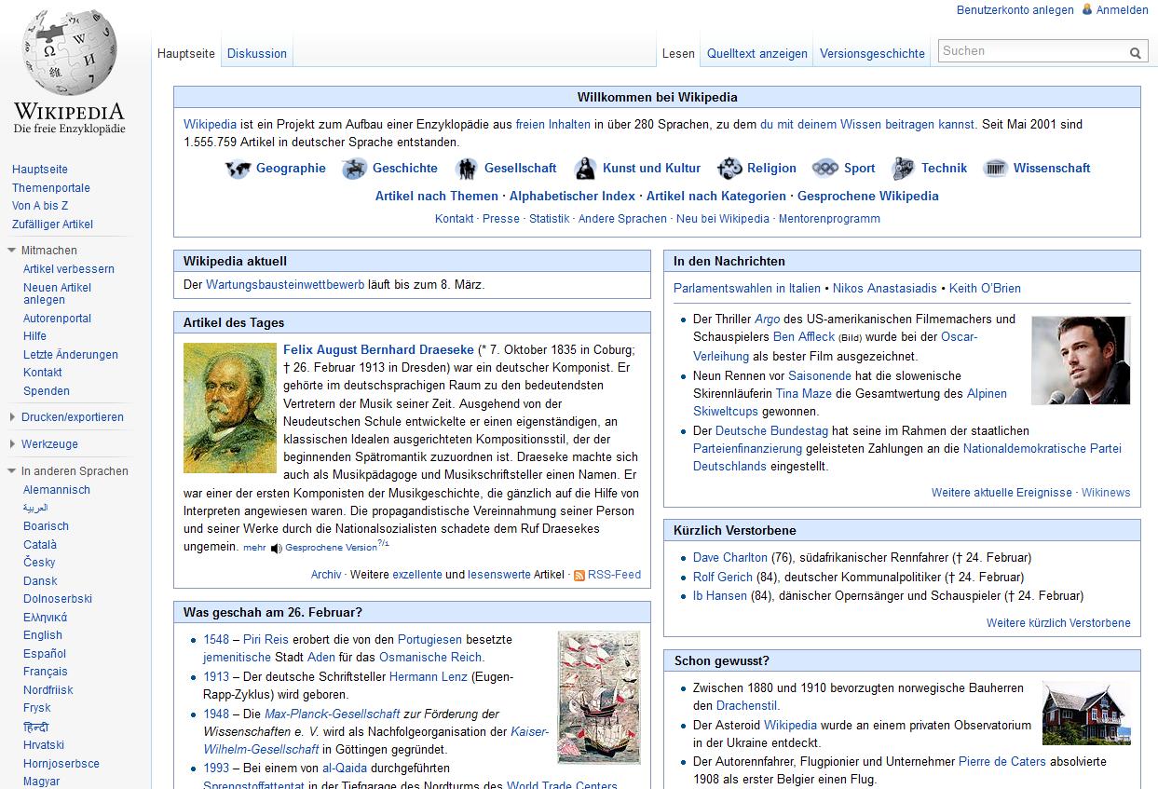
Task: Switch to the English language version
Action: [43, 635]
